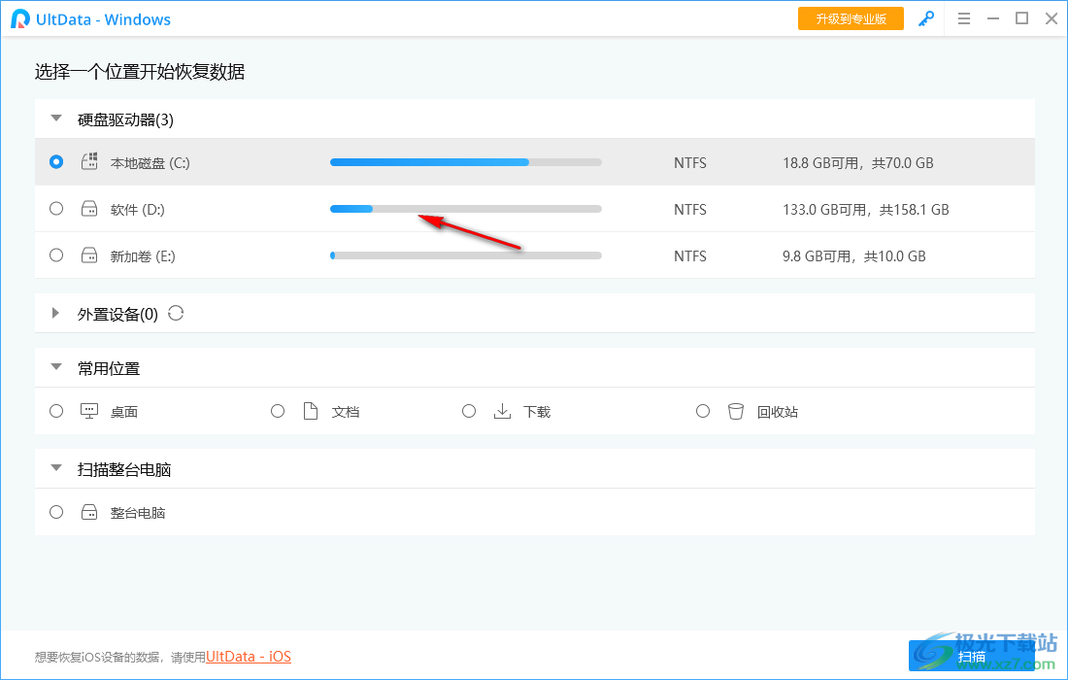Click the desktop icon beside 桌面

[x=88, y=411]
